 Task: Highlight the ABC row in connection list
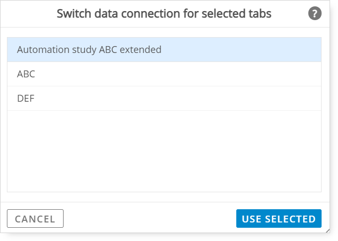click(164, 74)
